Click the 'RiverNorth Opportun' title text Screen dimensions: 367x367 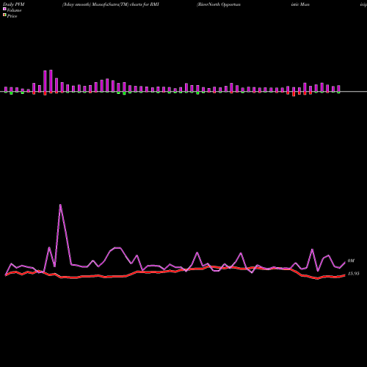(x=219, y=4)
